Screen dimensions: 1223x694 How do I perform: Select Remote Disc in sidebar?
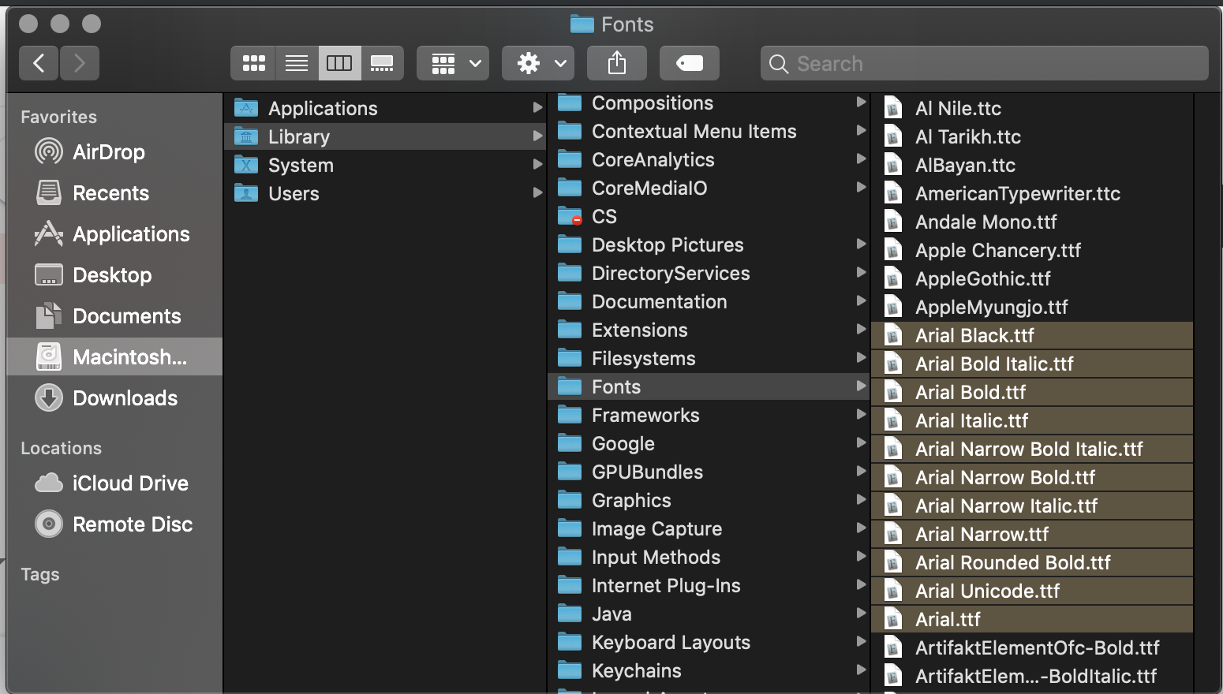point(114,524)
